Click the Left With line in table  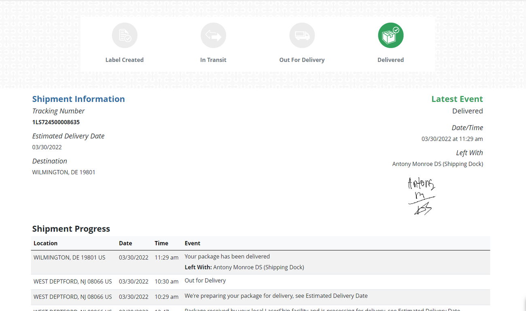244,267
